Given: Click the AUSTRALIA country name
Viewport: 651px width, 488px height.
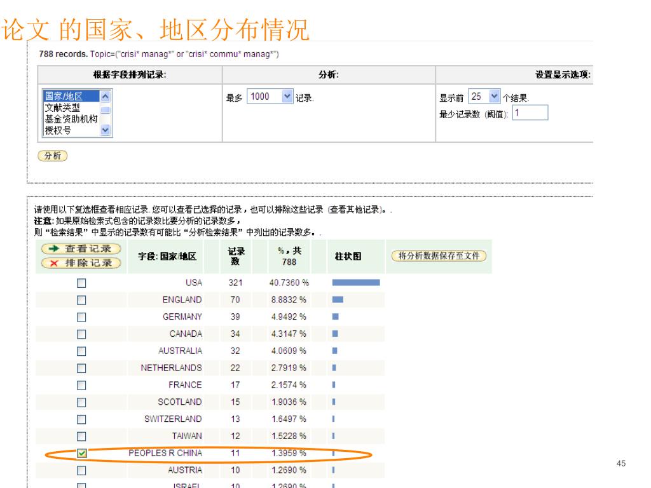Looking at the screenshot, I should tap(180, 351).
